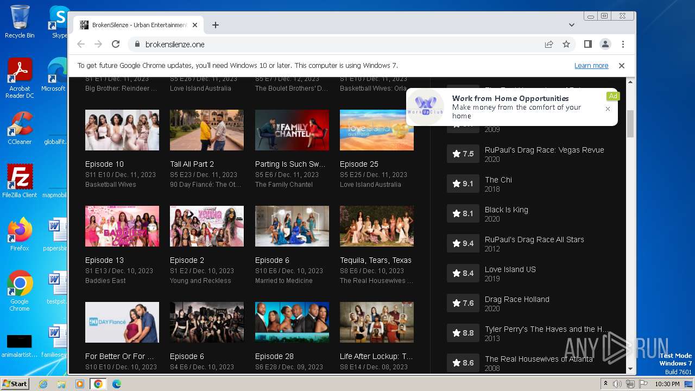This screenshot has width=695, height=391.
Task: Select the Firefox desktop icon
Action: pyautogui.click(x=20, y=235)
